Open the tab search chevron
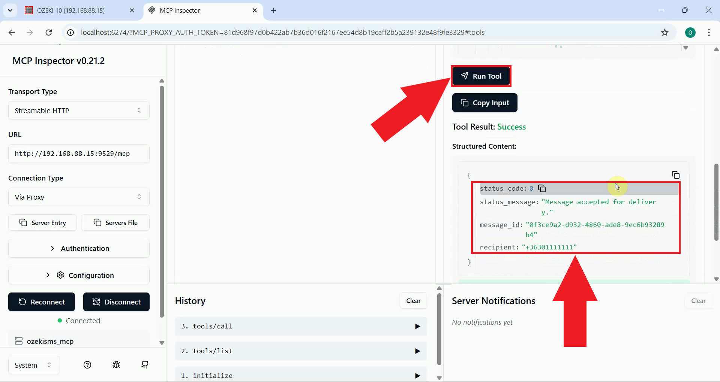720x382 pixels. tap(10, 10)
